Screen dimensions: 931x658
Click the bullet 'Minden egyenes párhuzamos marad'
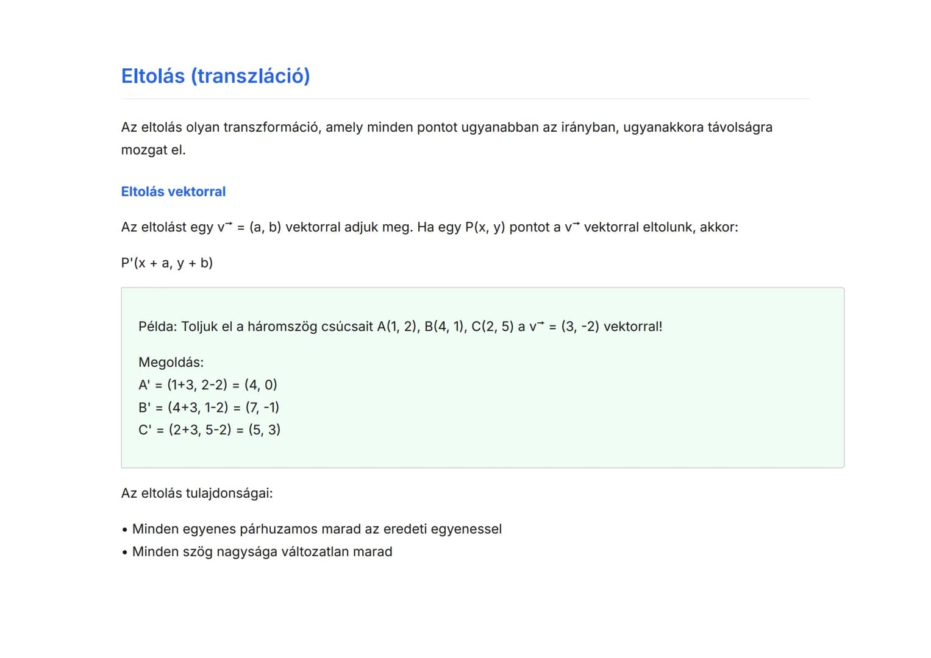click(x=316, y=529)
